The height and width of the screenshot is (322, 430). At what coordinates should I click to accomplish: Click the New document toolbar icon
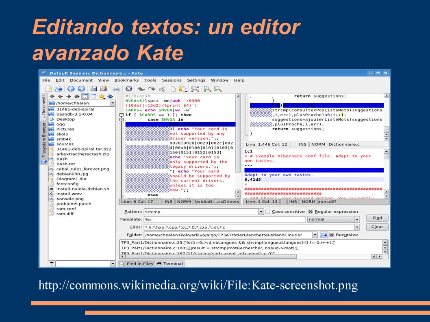pos(48,89)
